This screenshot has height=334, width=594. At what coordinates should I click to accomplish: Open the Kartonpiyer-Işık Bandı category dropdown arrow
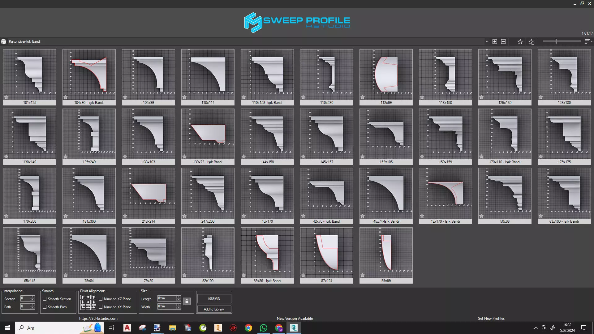487,41
